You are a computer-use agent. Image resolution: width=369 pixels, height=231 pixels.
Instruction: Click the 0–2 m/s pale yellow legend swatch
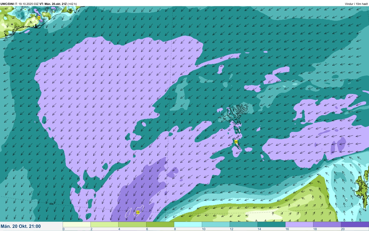click(x=77, y=224)
